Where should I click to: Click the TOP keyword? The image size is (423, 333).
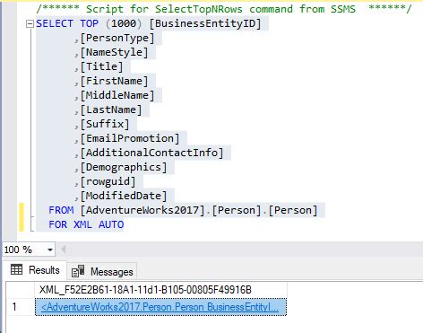click(x=89, y=23)
